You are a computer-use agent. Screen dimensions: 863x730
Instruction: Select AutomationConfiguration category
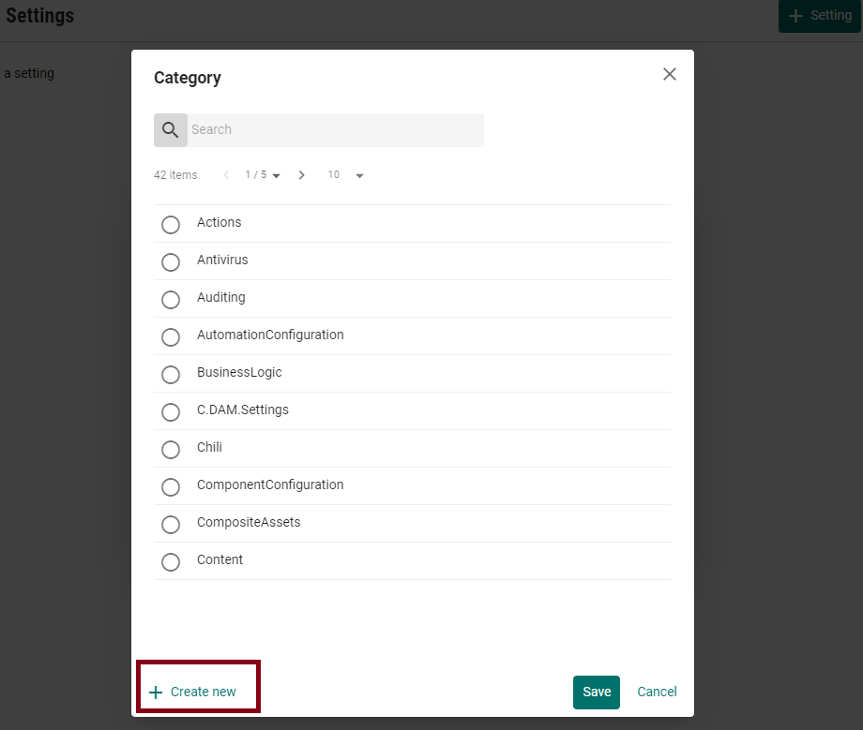tap(171, 337)
